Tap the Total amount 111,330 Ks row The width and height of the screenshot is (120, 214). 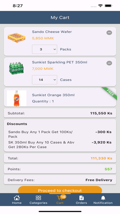tap(60, 158)
